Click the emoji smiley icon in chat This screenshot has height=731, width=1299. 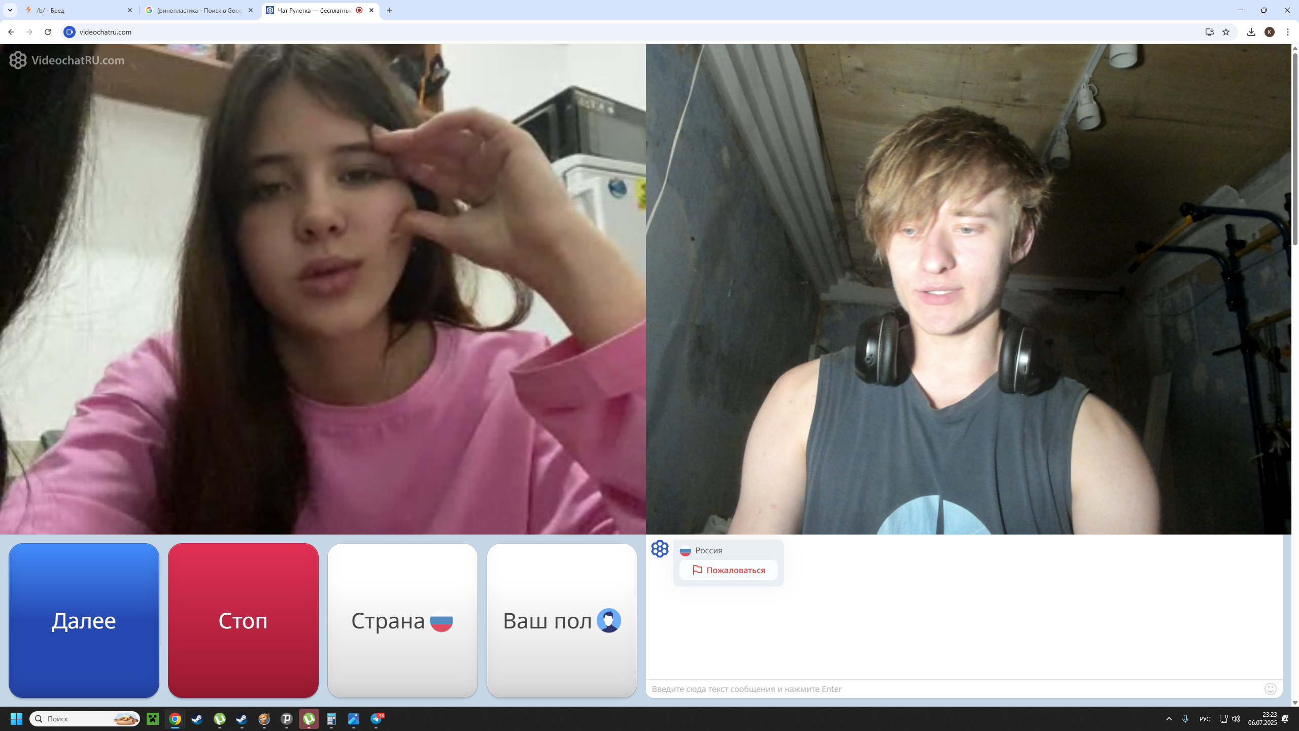[1270, 689]
